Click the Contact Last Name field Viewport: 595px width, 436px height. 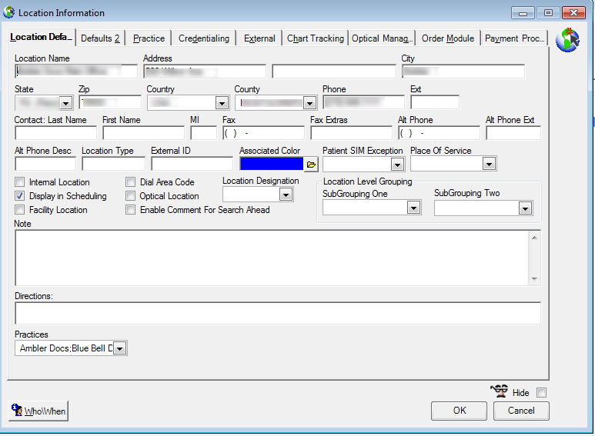(x=55, y=133)
